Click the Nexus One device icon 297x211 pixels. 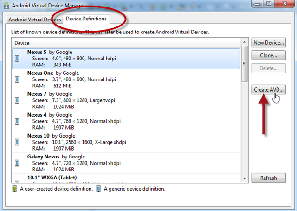pyautogui.click(x=17, y=79)
